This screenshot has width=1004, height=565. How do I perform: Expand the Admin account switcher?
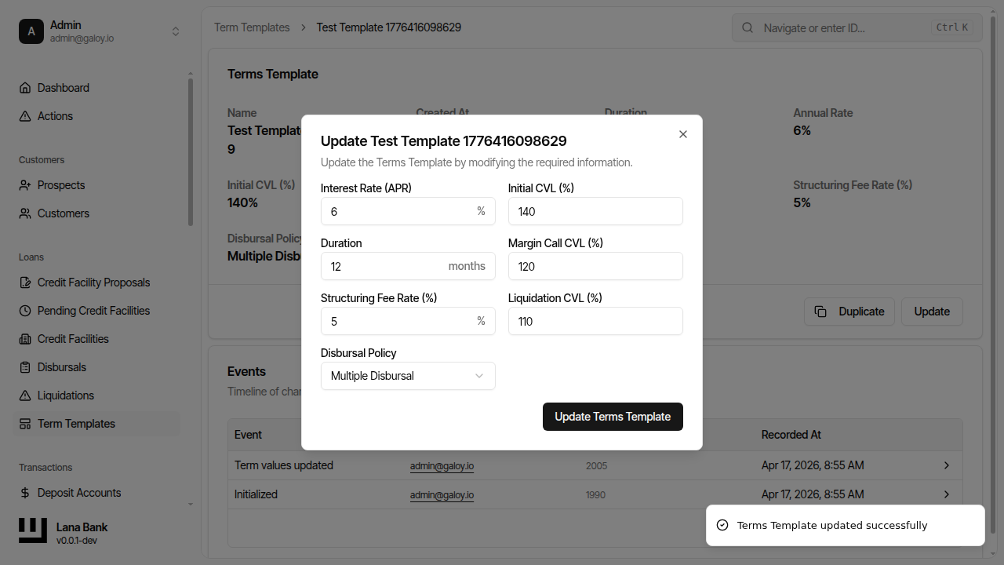pos(176,31)
